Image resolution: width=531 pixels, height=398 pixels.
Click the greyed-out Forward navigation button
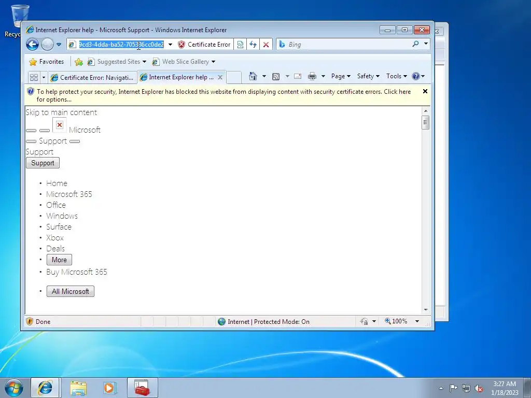(x=47, y=45)
